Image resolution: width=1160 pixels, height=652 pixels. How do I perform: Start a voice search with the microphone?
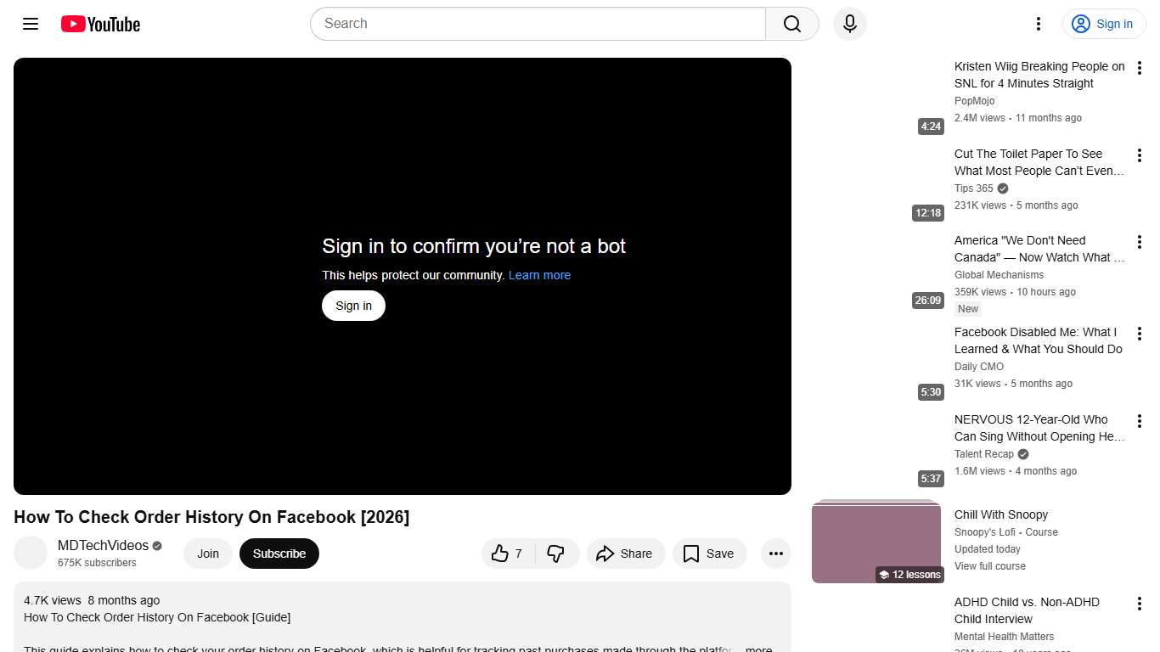coord(849,24)
